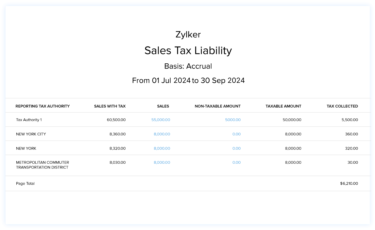Click the page total amount $6,210.00
The image size is (375, 230).
349,183
